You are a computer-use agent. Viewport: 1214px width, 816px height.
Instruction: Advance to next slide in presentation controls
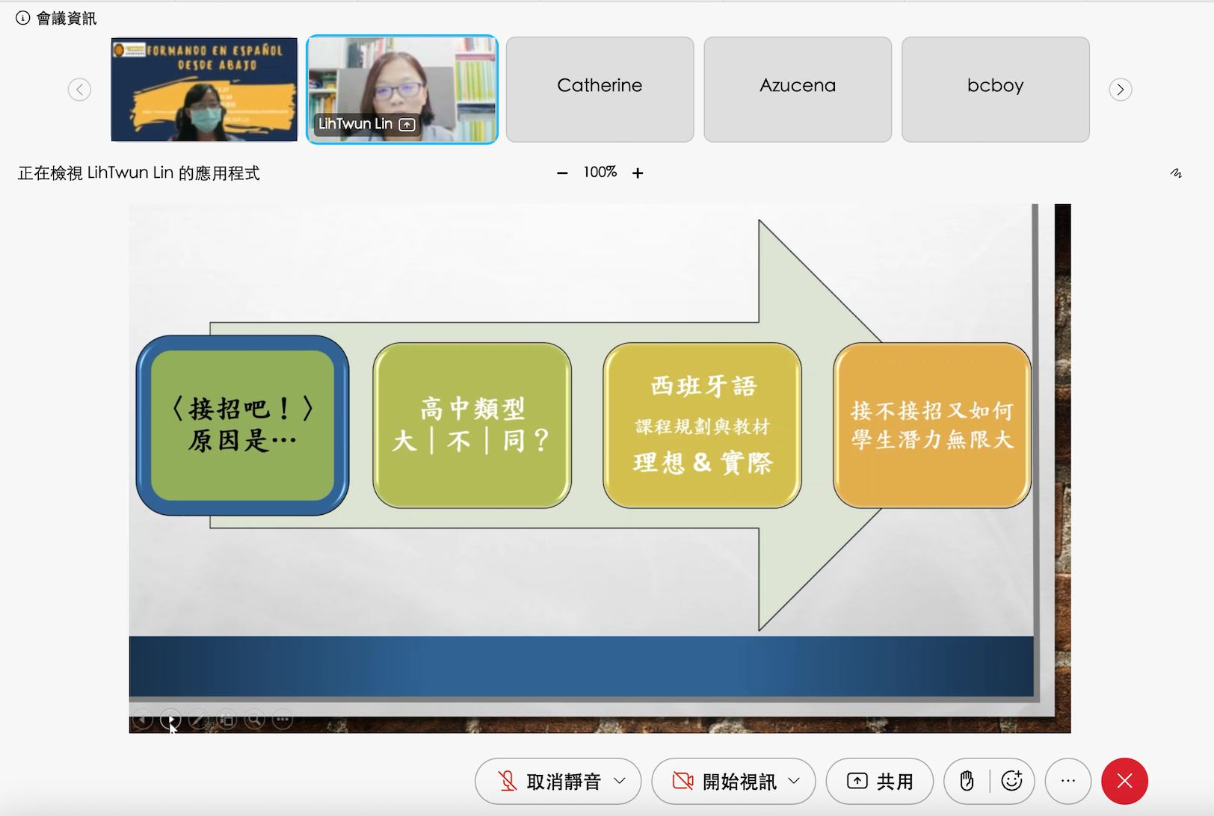coord(170,720)
